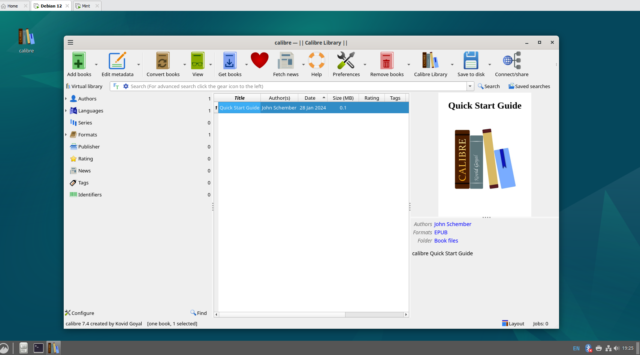Open Jobs: 0 list
The image size is (640, 355).
click(x=540, y=324)
